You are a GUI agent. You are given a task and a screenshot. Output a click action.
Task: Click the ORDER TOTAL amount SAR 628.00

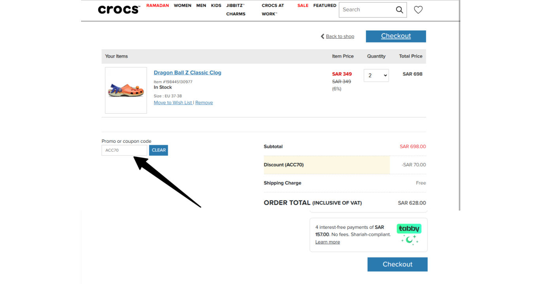(x=412, y=203)
